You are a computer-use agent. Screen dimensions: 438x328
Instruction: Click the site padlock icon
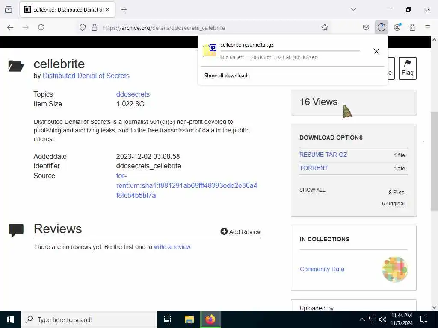click(95, 27)
